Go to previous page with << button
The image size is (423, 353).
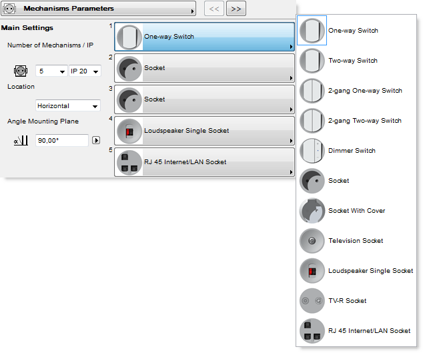(214, 9)
